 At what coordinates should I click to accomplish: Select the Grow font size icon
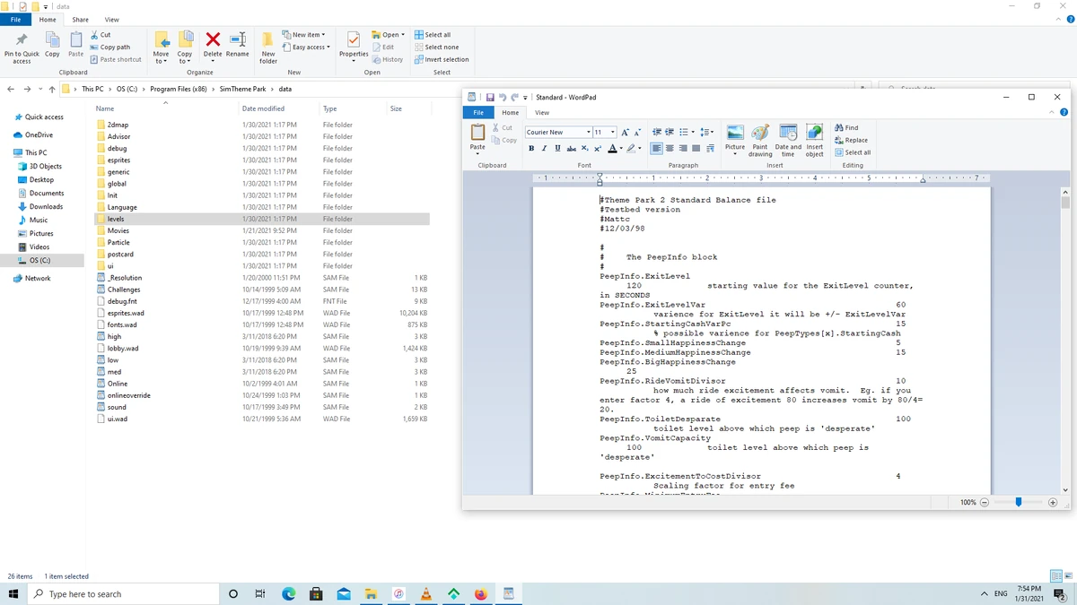pyautogui.click(x=625, y=132)
